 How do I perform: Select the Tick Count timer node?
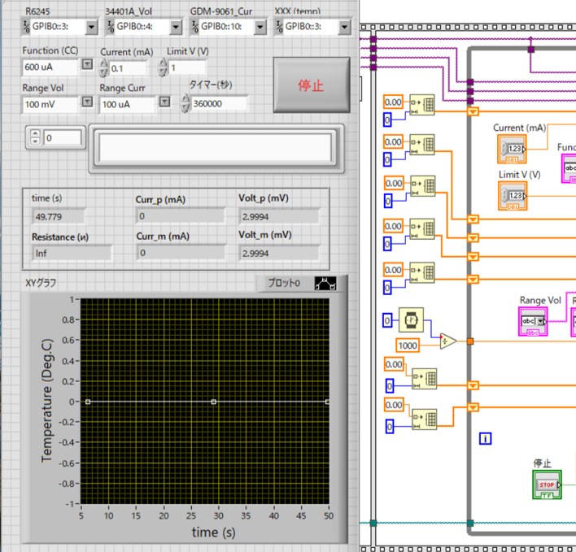412,319
